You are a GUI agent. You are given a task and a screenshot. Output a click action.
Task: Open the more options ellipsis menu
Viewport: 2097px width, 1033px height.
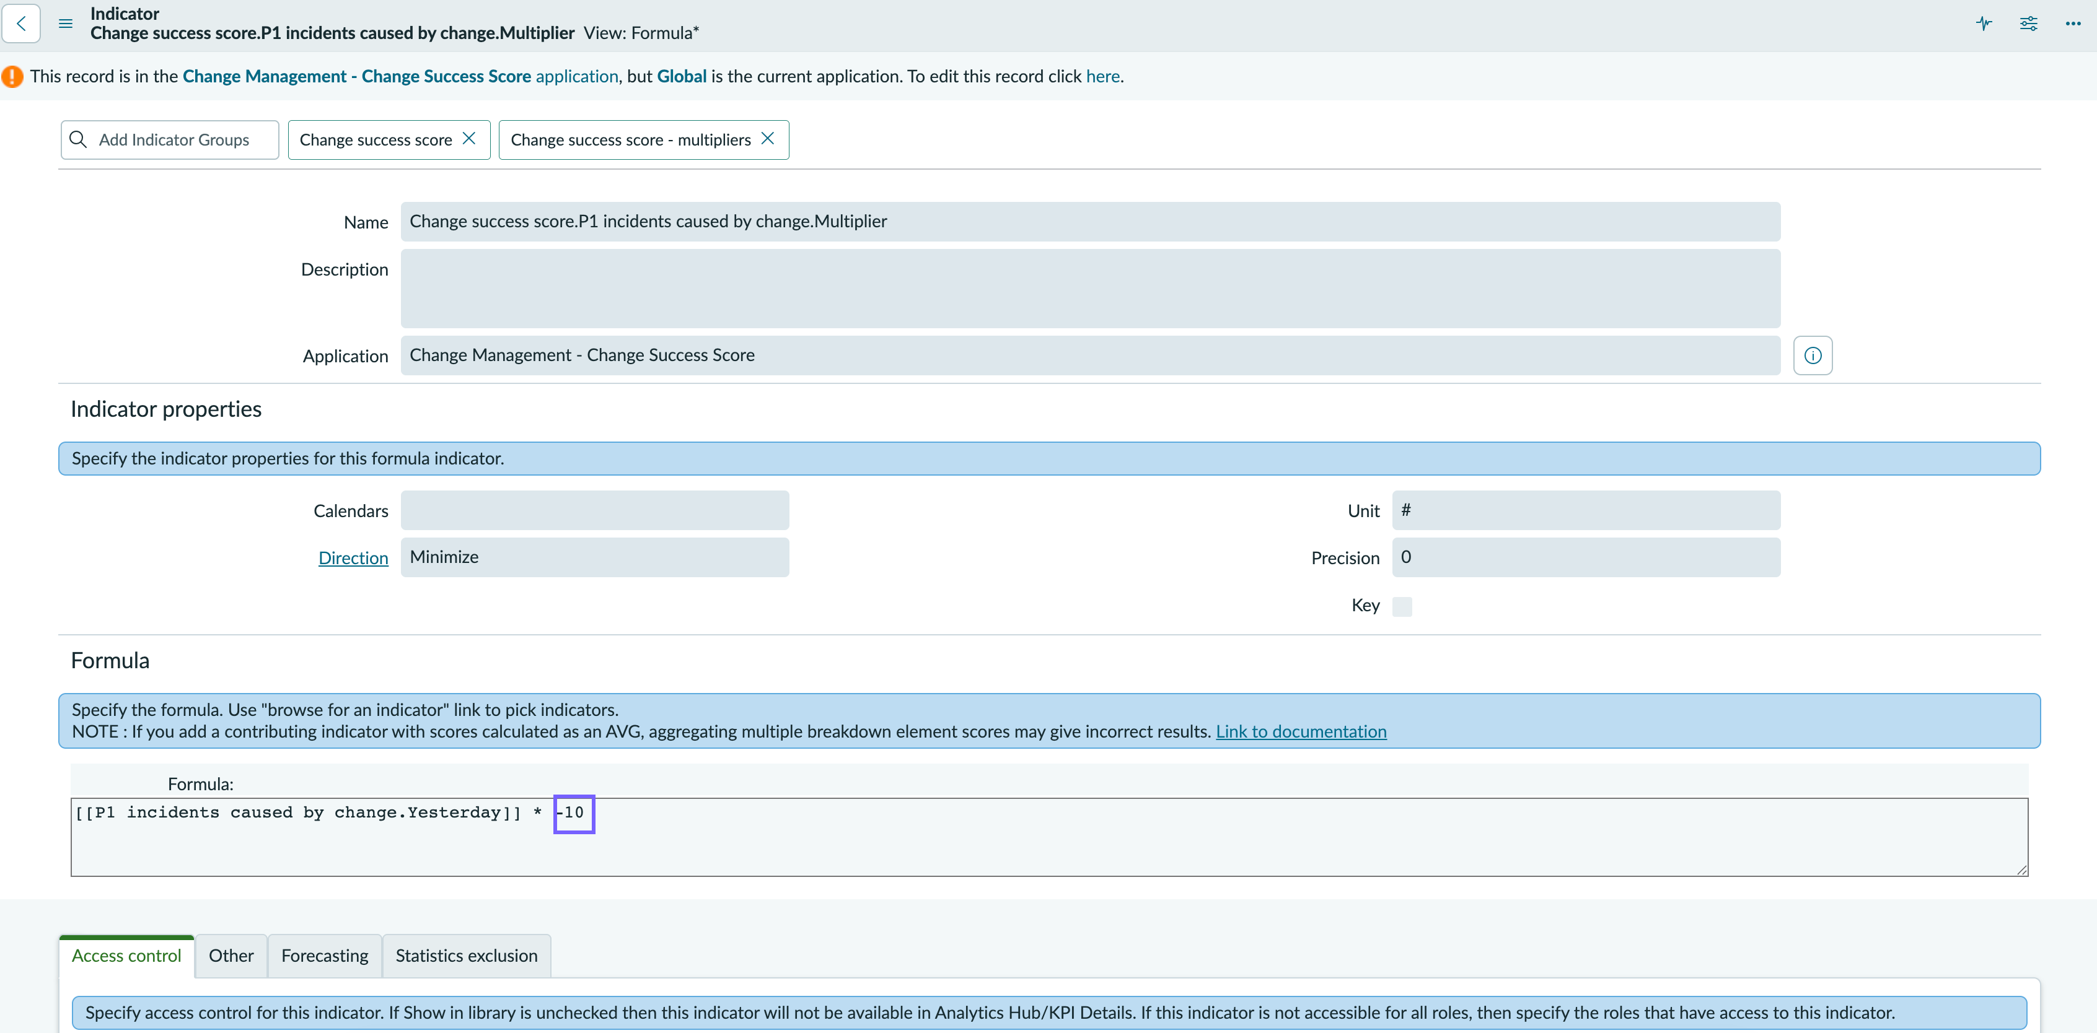point(2073,23)
